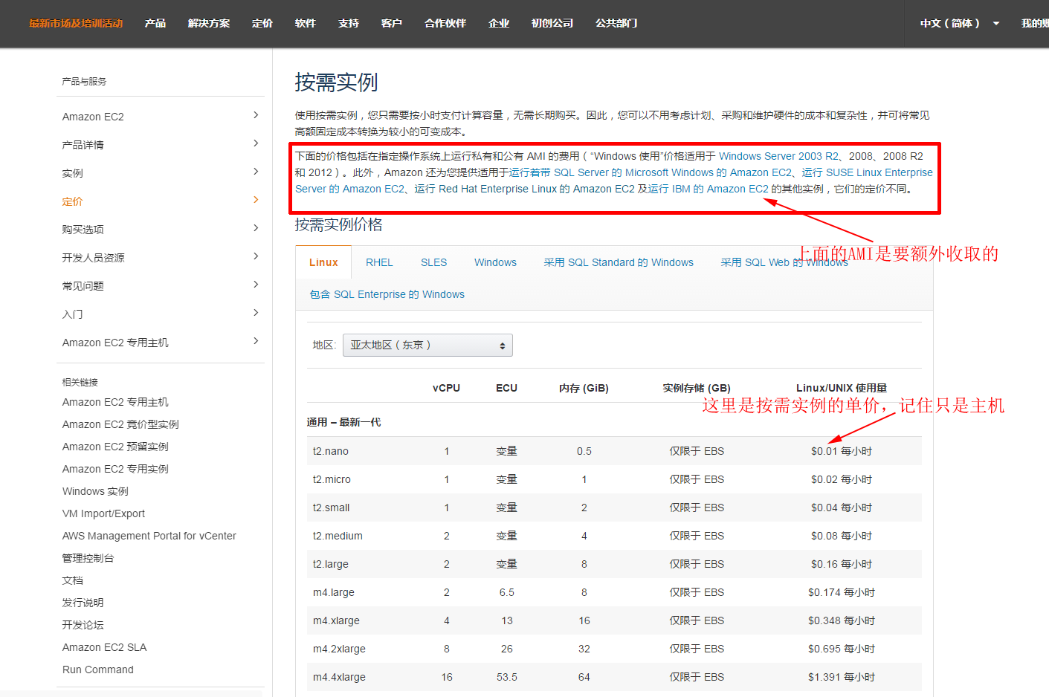This screenshot has width=1049, height=697.
Task: Open the 初创公司 top menu
Action: tap(552, 23)
